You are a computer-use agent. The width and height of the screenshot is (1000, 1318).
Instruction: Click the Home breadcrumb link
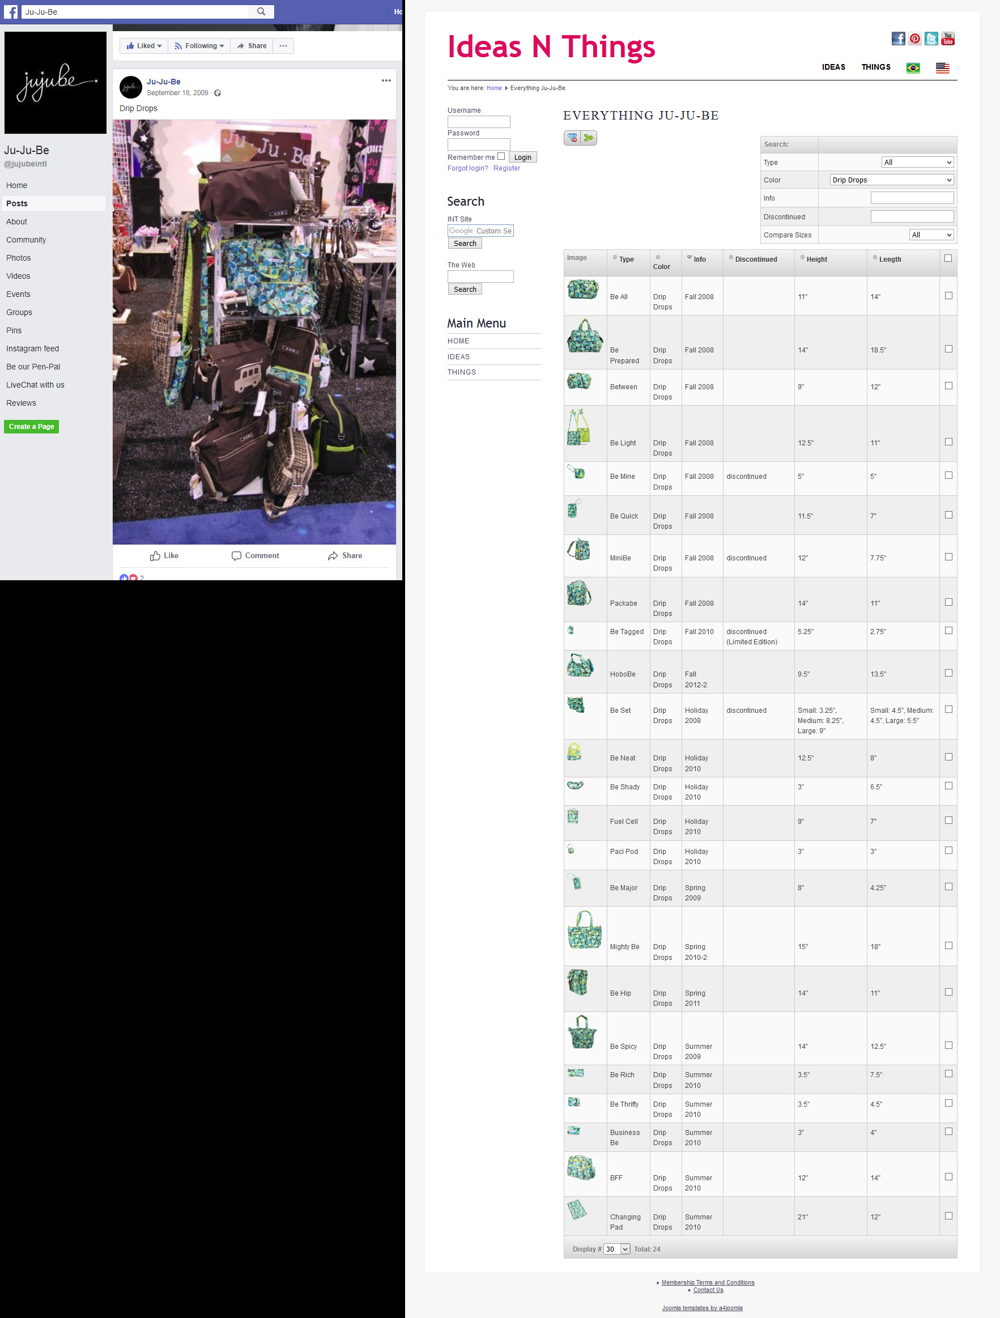(x=494, y=88)
